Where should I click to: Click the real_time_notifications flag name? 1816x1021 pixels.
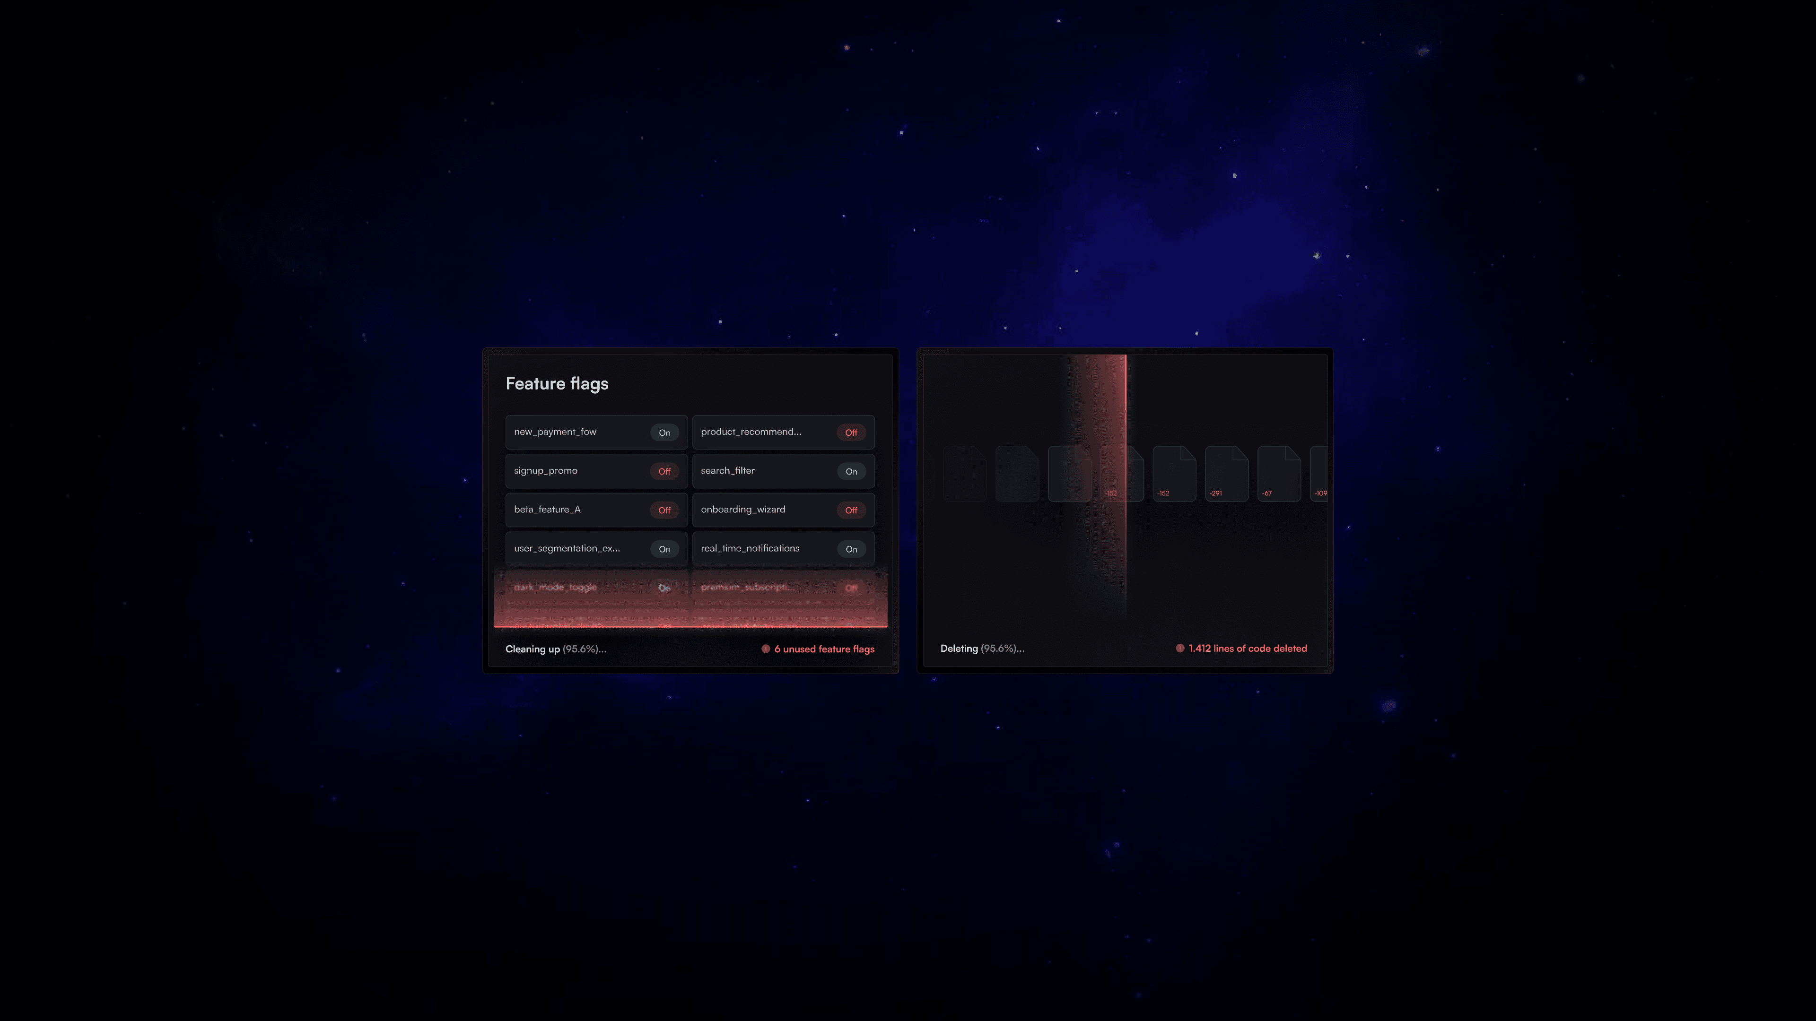click(750, 548)
